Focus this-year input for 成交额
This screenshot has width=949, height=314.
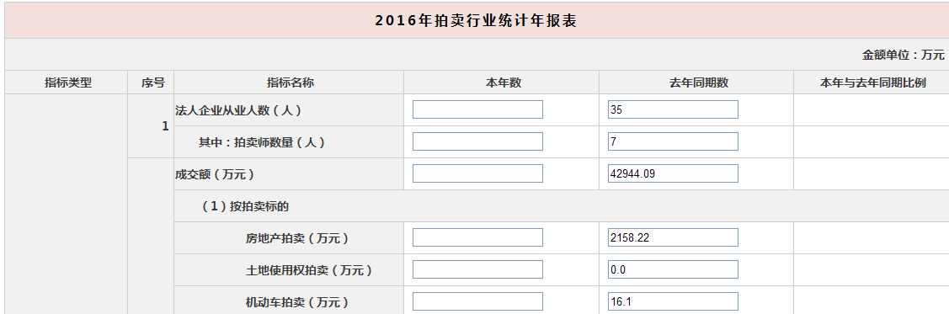[477, 173]
